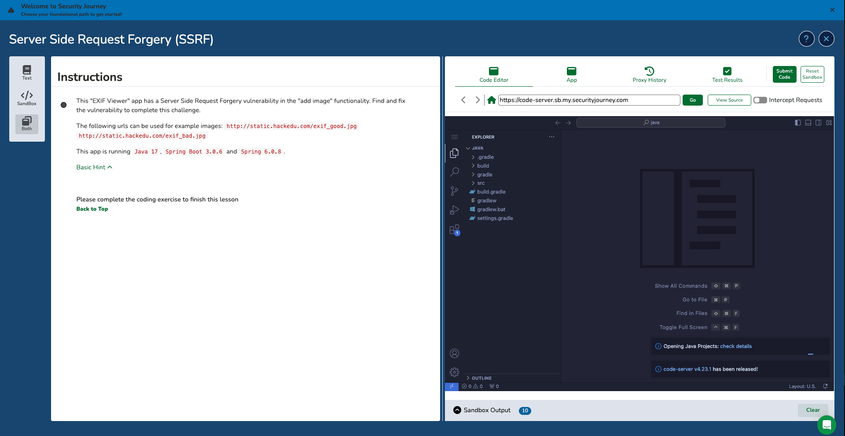Expand the OUTLINE section
Viewport: 845px width, 436px height.
481,378
